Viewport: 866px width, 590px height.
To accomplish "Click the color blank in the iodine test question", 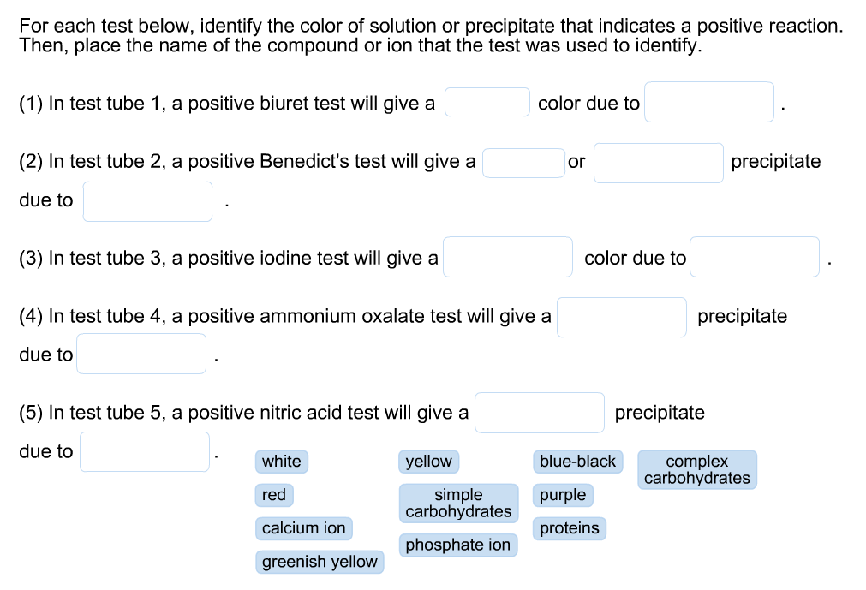I will (507, 257).
